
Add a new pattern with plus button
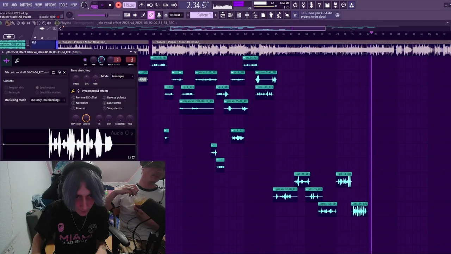coord(215,15)
